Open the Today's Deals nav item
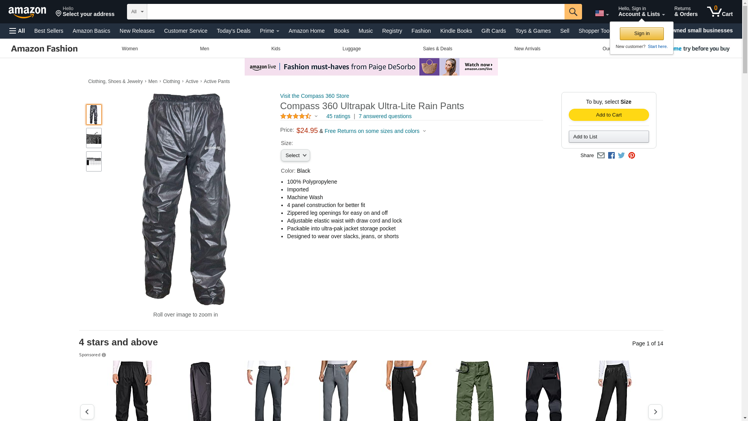 [234, 31]
